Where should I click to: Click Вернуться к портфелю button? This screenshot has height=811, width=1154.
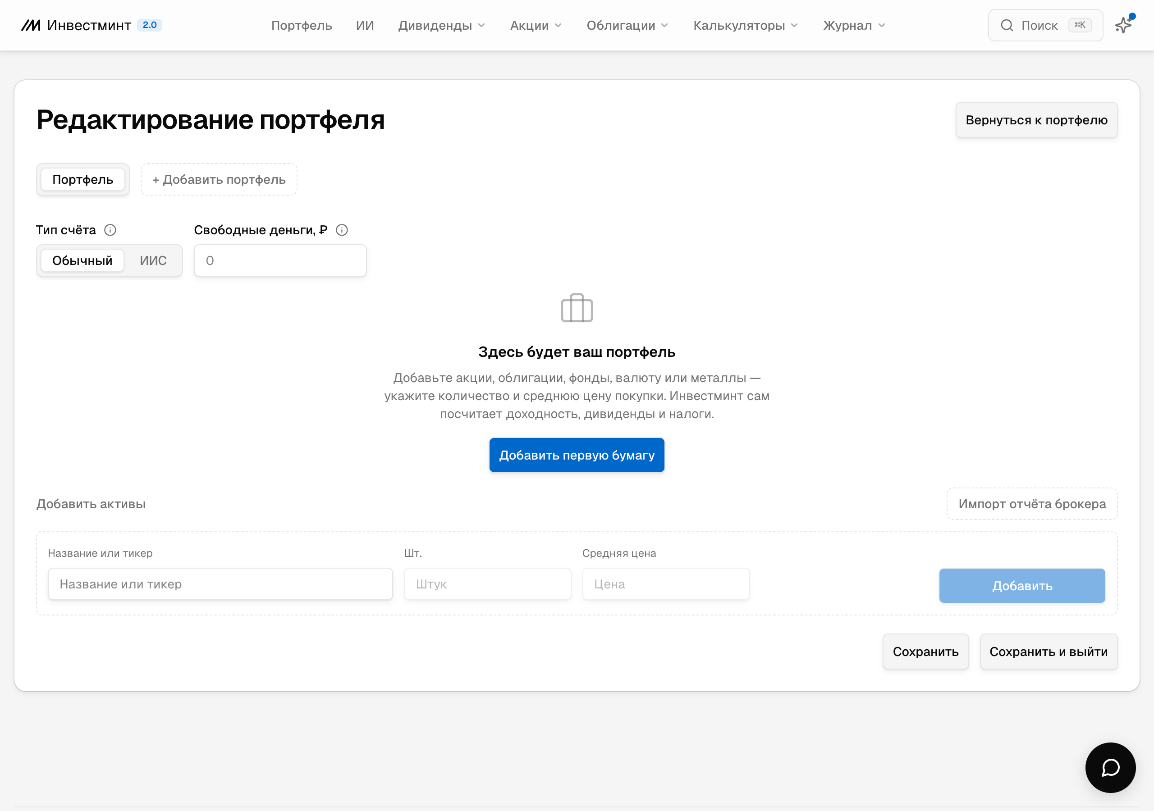point(1036,120)
